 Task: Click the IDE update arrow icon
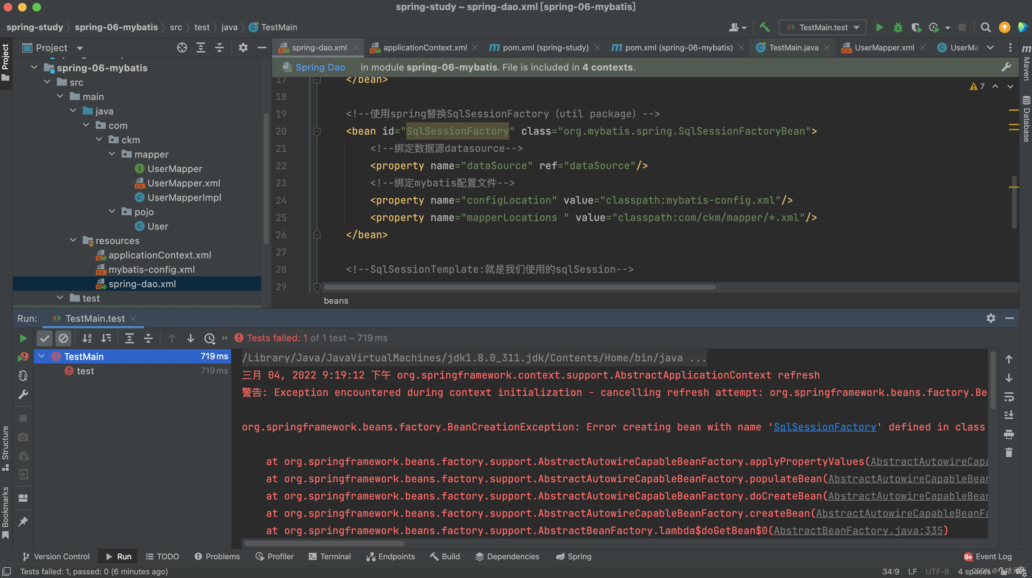(x=1004, y=27)
